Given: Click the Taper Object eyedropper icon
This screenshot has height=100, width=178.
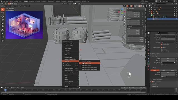Looking at the screenshot, I should pyautogui.click(x=174, y=63).
